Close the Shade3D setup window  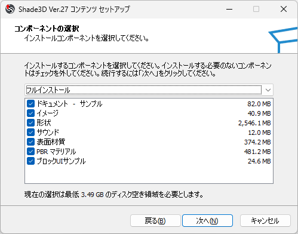point(284,9)
